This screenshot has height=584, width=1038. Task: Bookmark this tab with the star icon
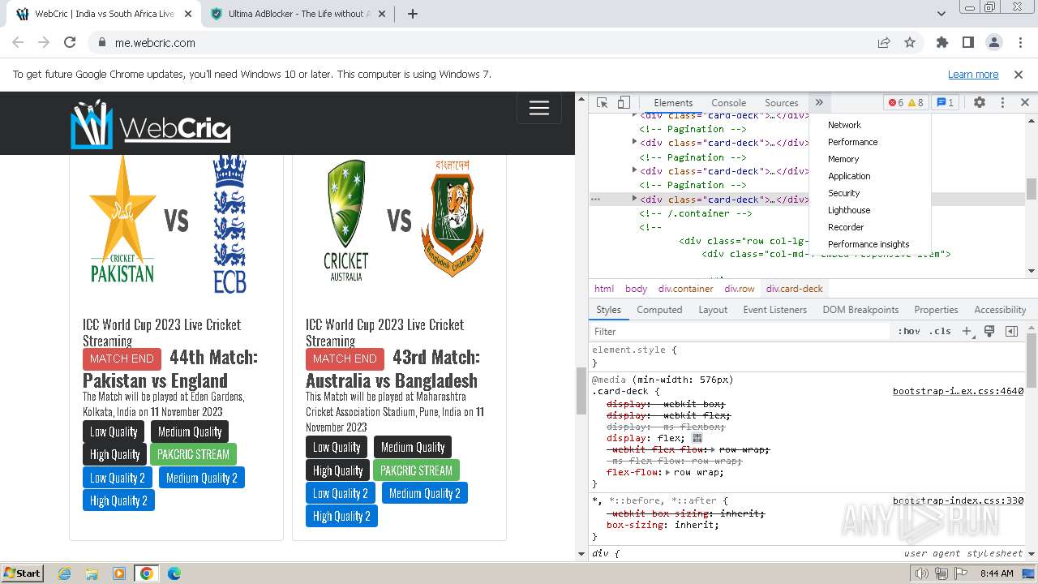pos(910,43)
